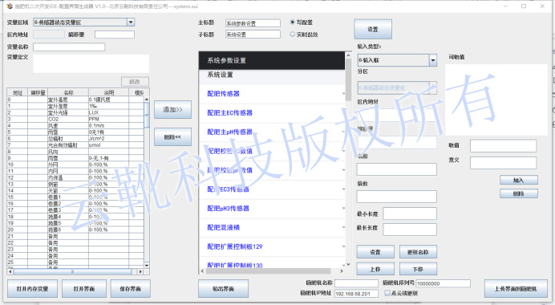This screenshot has width=555, height=305.
Task: Click the 删除 button below 加入
Action: pyautogui.click(x=519, y=193)
